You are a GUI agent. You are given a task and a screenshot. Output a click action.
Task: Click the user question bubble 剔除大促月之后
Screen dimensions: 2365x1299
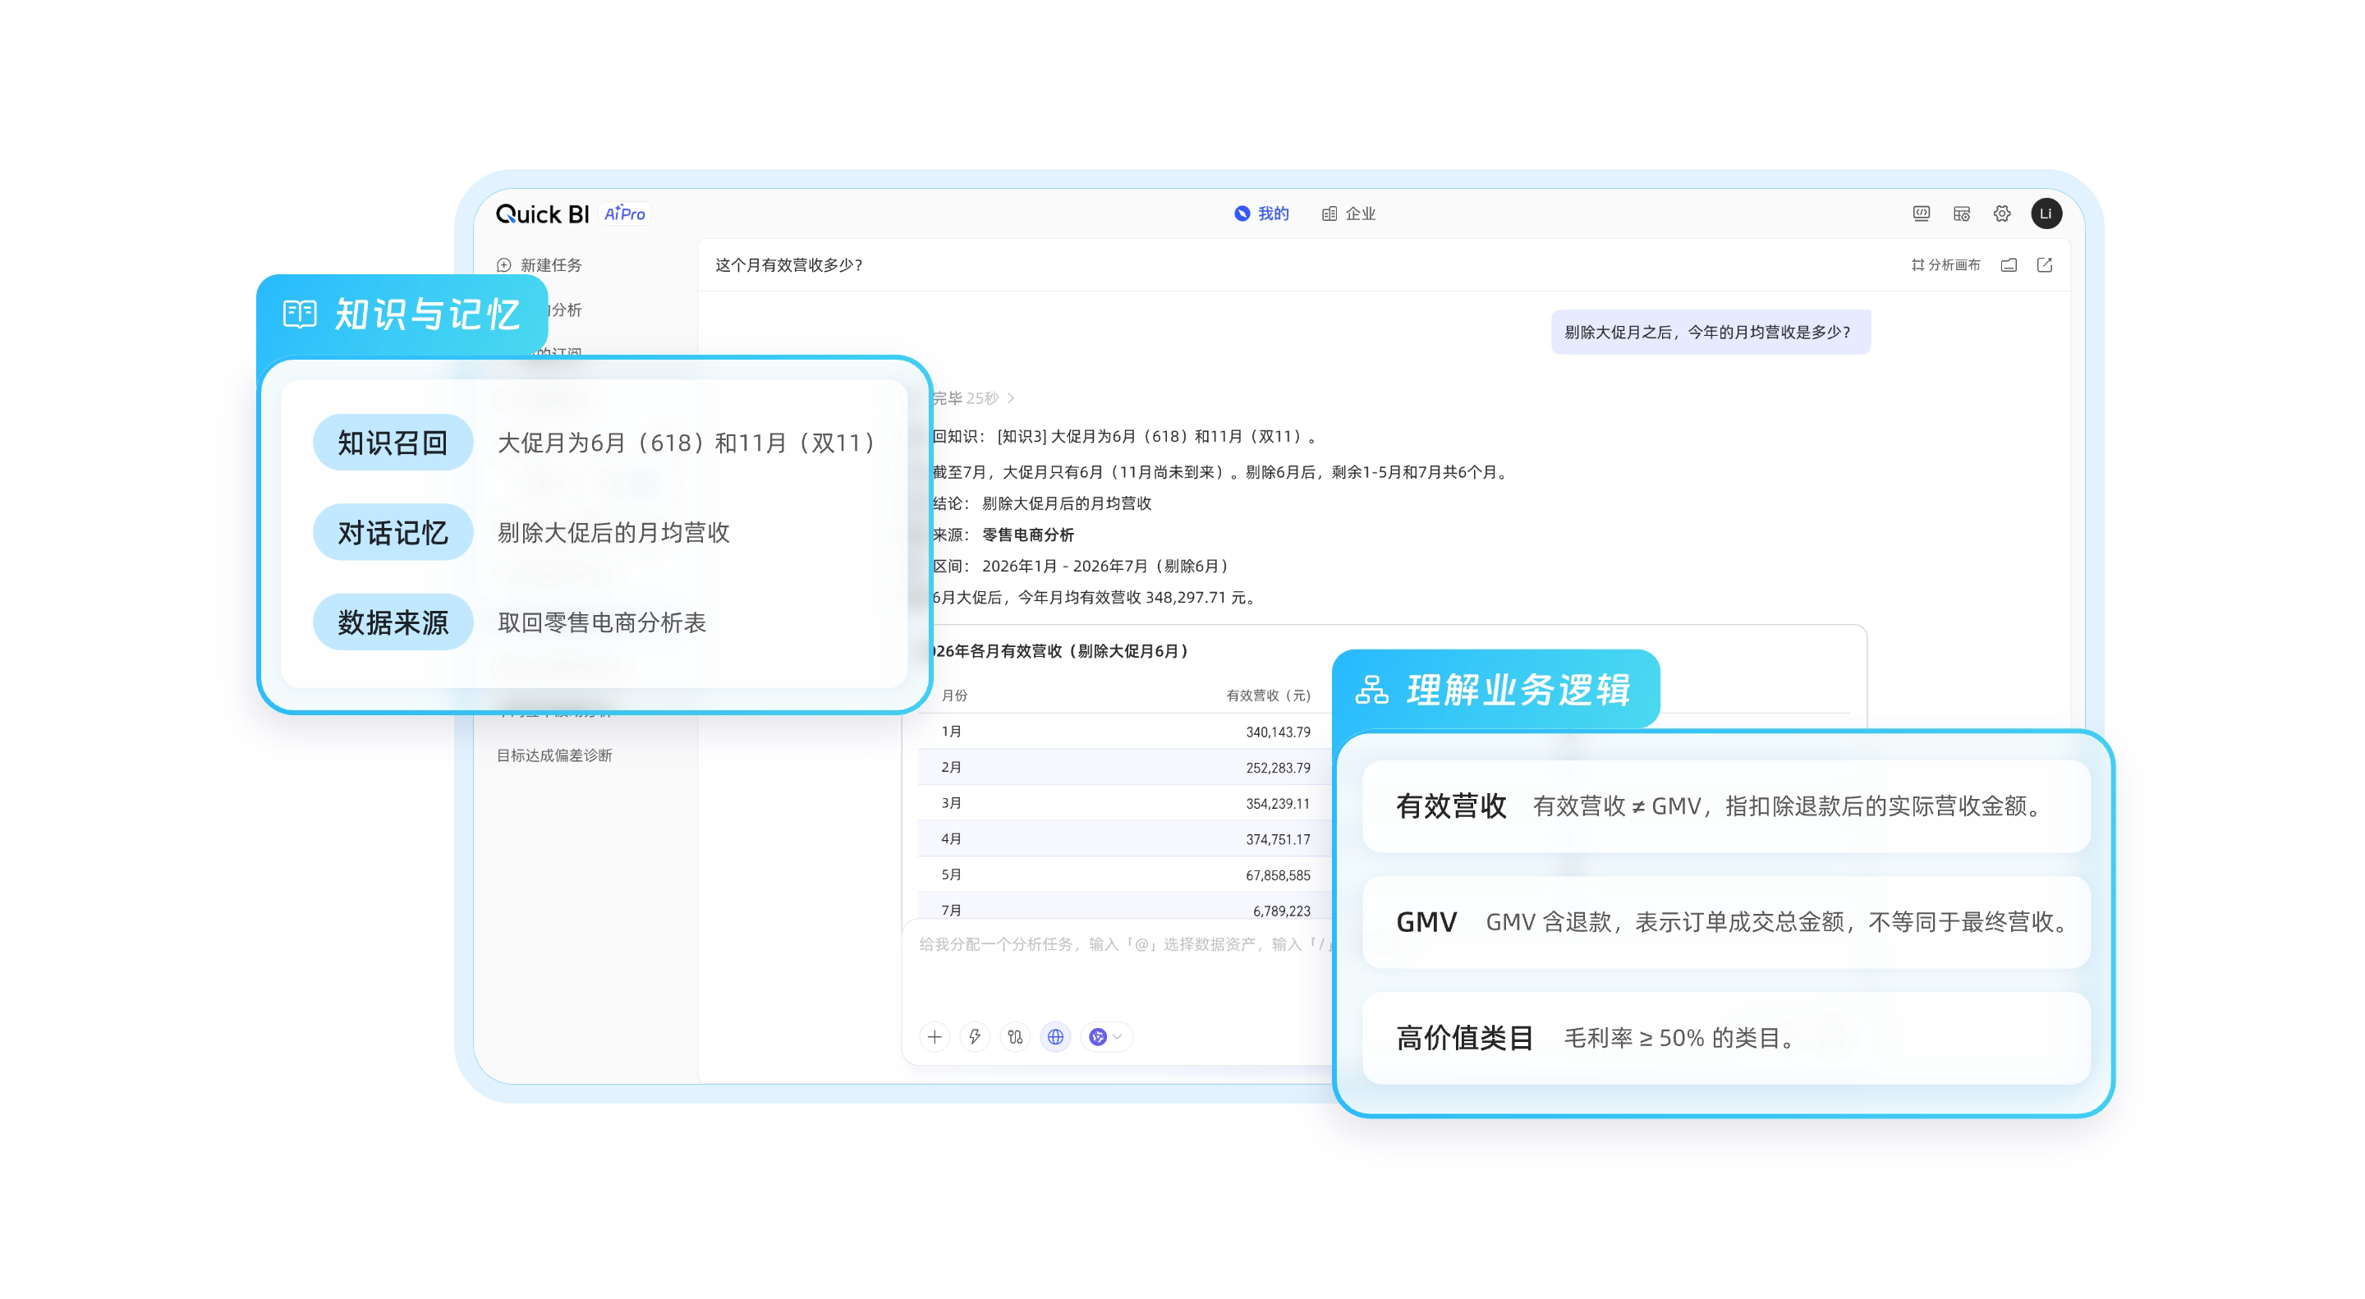click(x=1711, y=333)
